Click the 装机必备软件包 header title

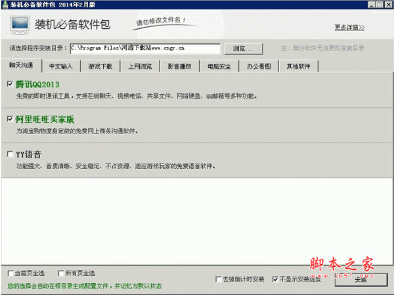pyautogui.click(x=72, y=24)
